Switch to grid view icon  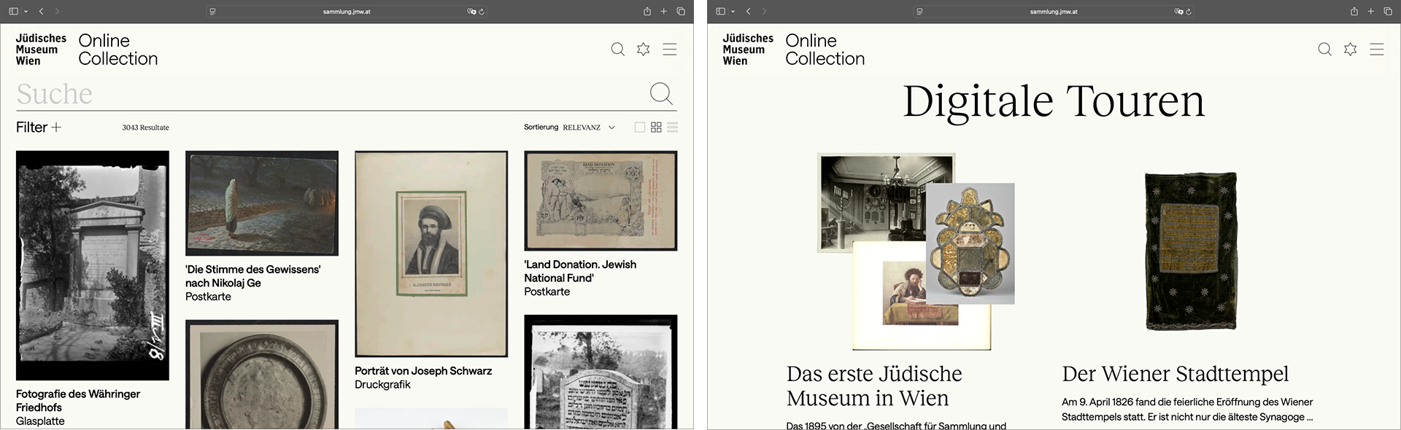[x=656, y=127]
